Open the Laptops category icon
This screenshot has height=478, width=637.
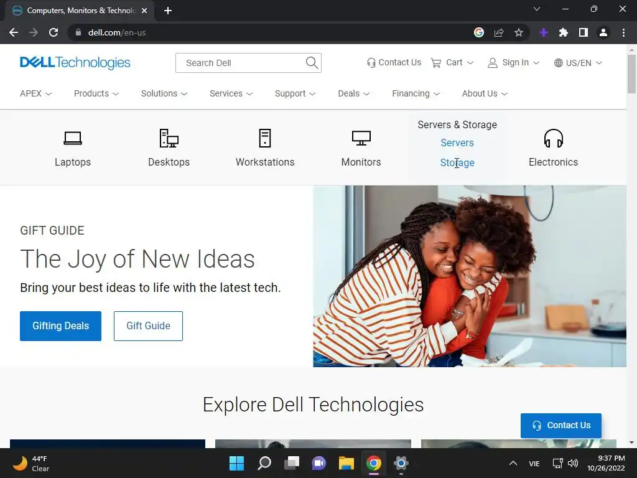[x=73, y=138]
